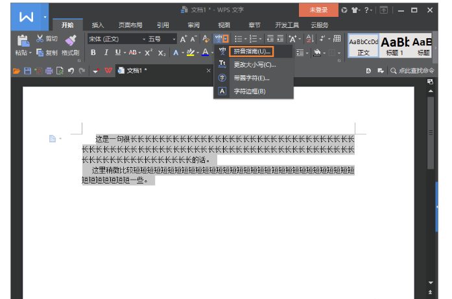Open the 云服务 tab
This screenshot has width=452, height=299.
(320, 25)
